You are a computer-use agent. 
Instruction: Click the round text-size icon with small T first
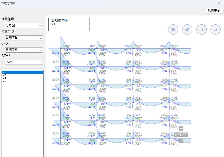point(187,29)
